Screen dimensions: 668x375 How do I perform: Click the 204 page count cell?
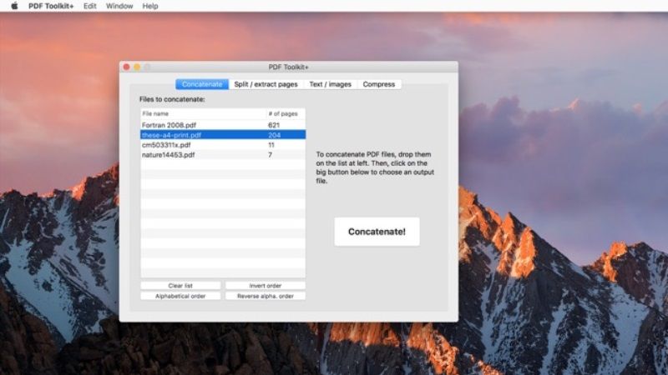click(x=275, y=135)
